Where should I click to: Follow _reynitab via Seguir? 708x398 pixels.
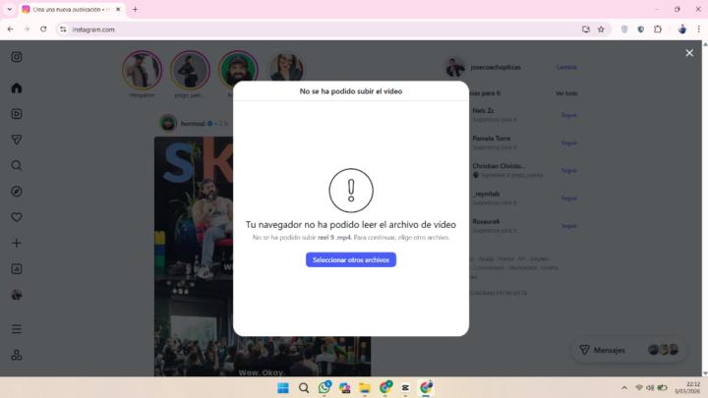click(x=569, y=199)
